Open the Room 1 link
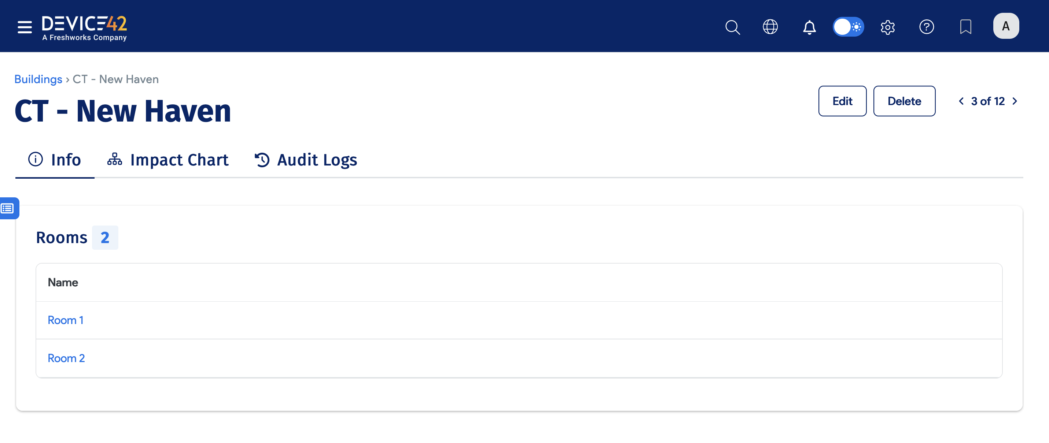Image resolution: width=1049 pixels, height=443 pixels. click(x=66, y=320)
